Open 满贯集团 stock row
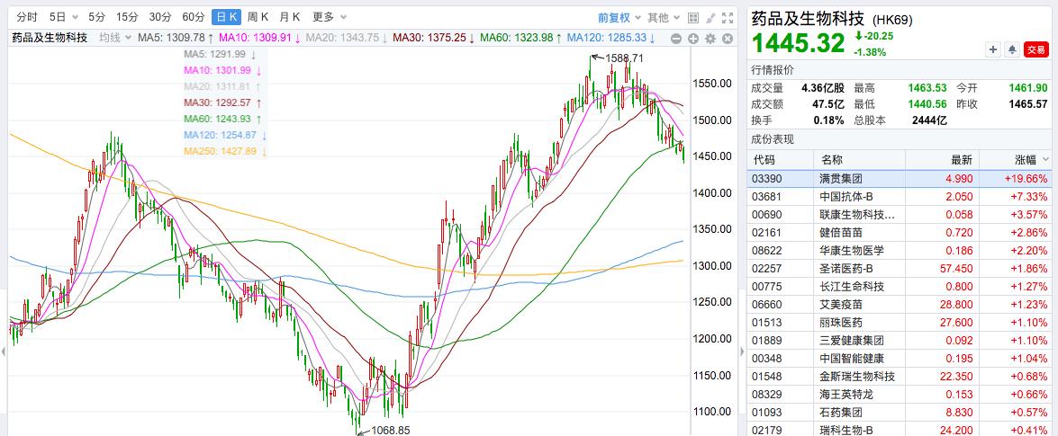1058x436 pixels. tap(839, 179)
